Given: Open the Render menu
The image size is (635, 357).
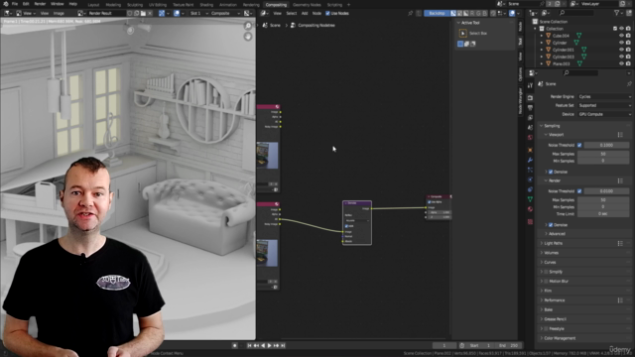Looking at the screenshot, I should tap(40, 4).
